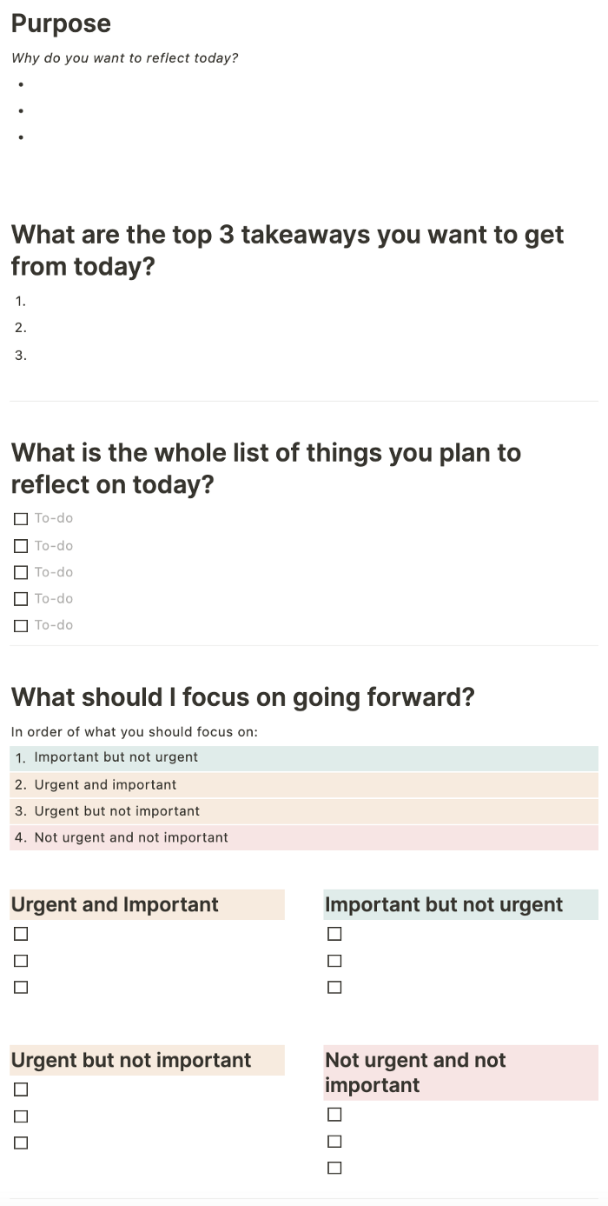608x1206 pixels.
Task: Check first box under Not urgent and not important
Action: click(x=334, y=1115)
